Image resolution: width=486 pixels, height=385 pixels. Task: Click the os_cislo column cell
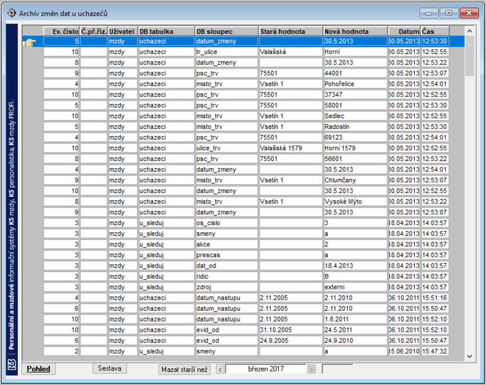(x=226, y=223)
